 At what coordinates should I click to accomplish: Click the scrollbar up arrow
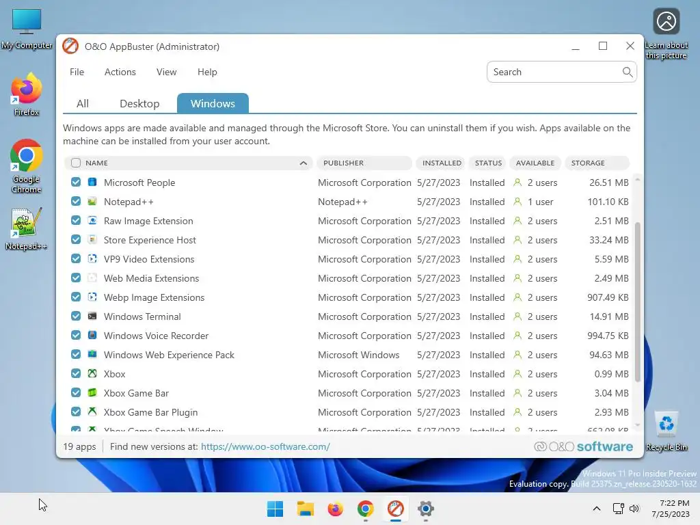(x=638, y=180)
